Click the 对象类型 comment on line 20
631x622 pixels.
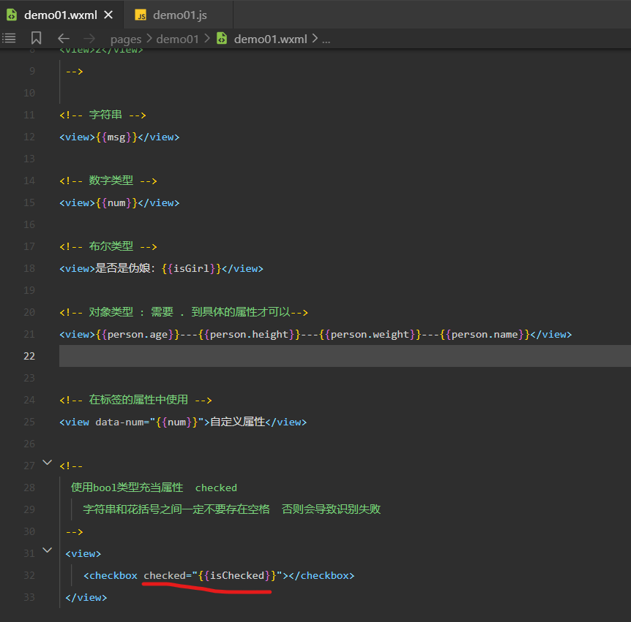pyautogui.click(x=111, y=312)
